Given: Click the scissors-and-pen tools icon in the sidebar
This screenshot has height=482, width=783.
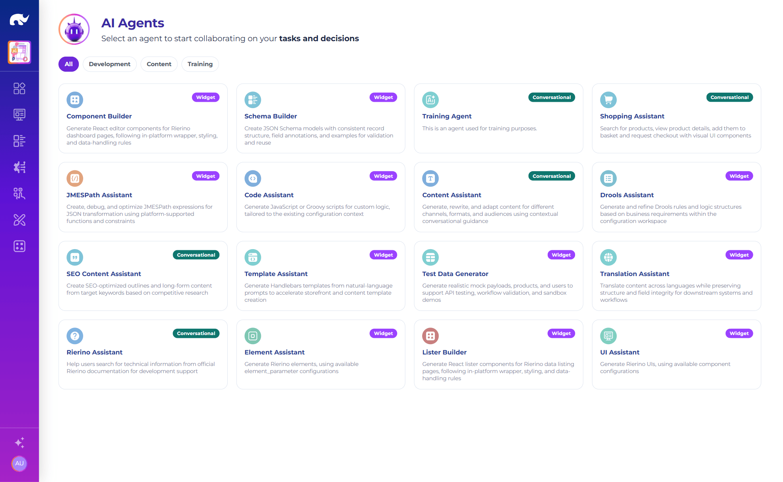Looking at the screenshot, I should [x=19, y=220].
